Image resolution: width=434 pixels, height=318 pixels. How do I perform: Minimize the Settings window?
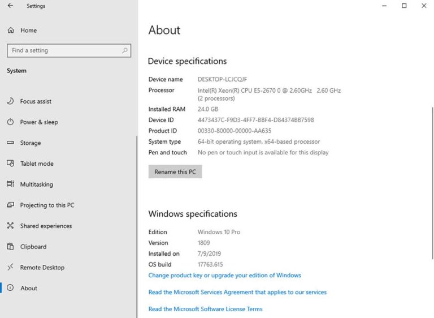tap(384, 6)
